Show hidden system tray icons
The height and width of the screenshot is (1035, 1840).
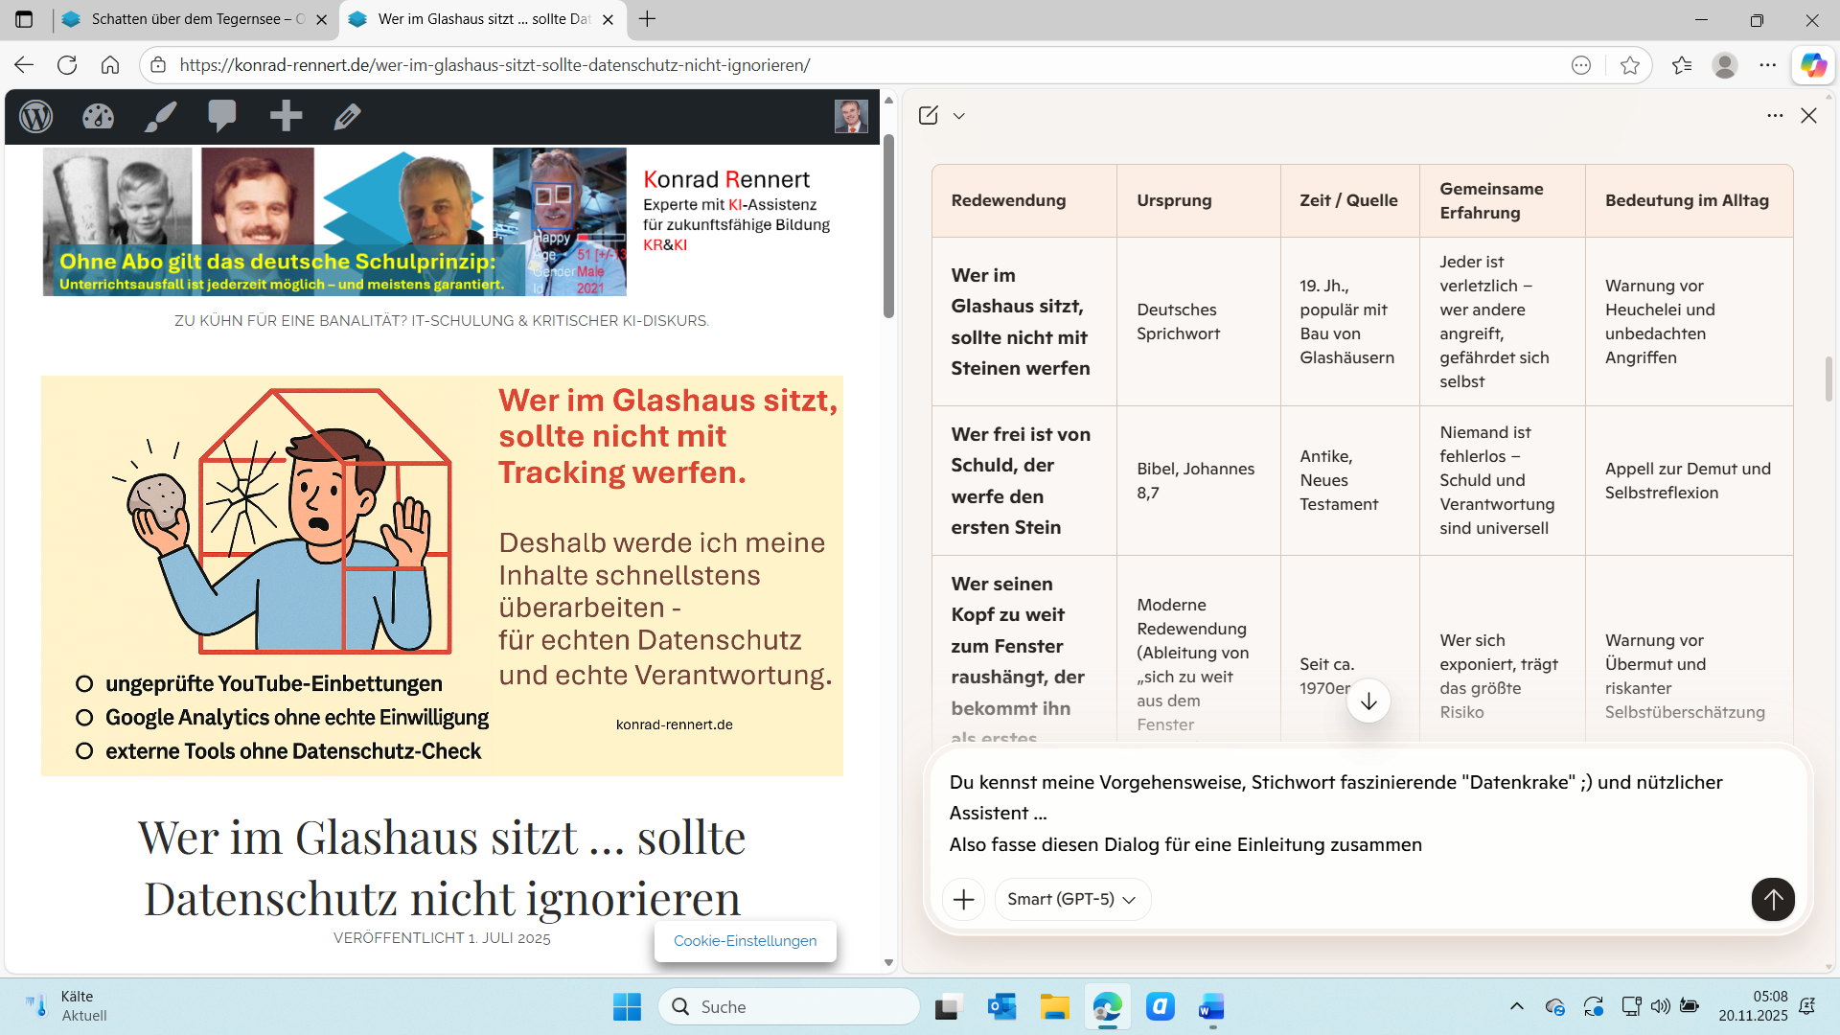click(1516, 1006)
